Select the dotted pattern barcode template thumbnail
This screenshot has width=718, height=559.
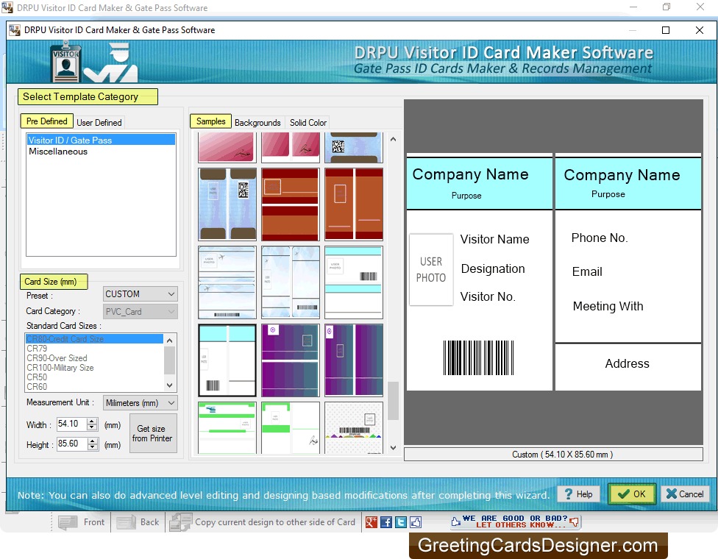coord(354,427)
